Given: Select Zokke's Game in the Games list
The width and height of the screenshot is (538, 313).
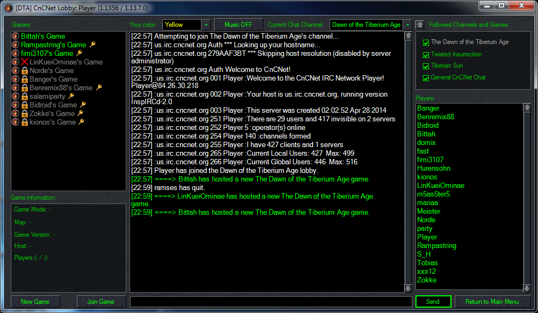Looking at the screenshot, I should pyautogui.click(x=52, y=113).
